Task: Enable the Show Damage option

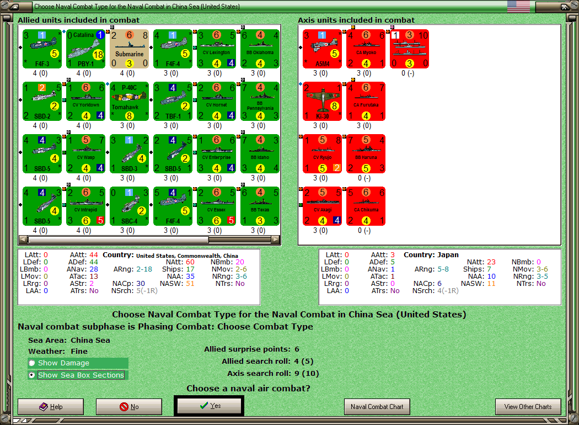Action: point(78,363)
